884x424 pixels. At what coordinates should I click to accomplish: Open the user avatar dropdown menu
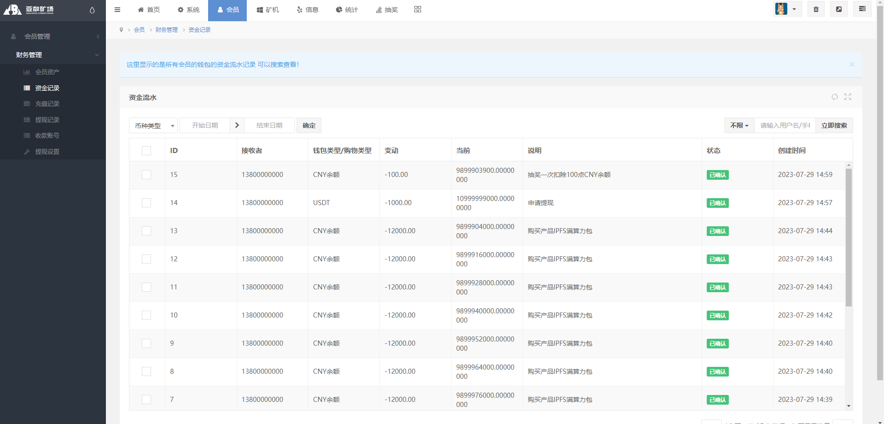click(787, 9)
